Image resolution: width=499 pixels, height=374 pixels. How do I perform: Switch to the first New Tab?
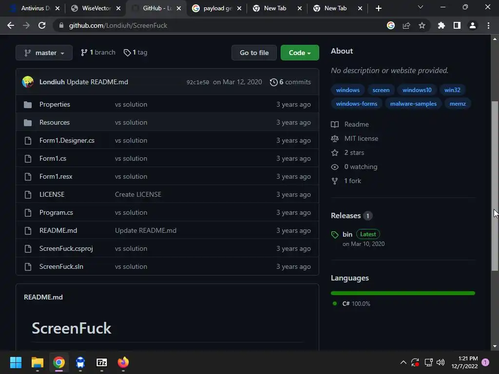(x=274, y=8)
